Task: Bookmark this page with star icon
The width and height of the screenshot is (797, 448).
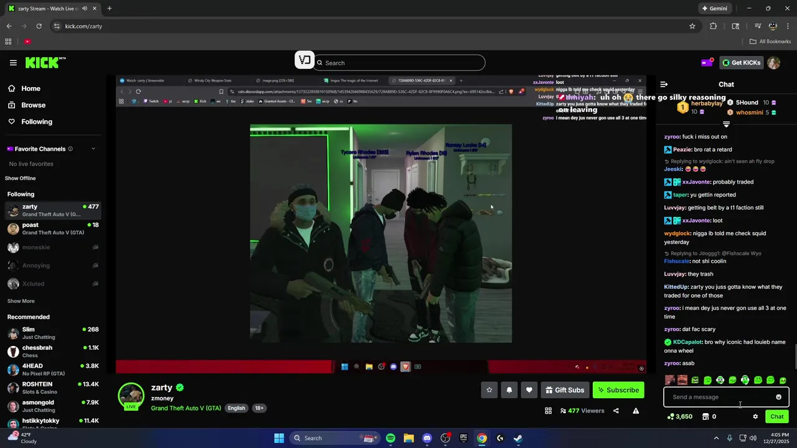Action: [692, 26]
